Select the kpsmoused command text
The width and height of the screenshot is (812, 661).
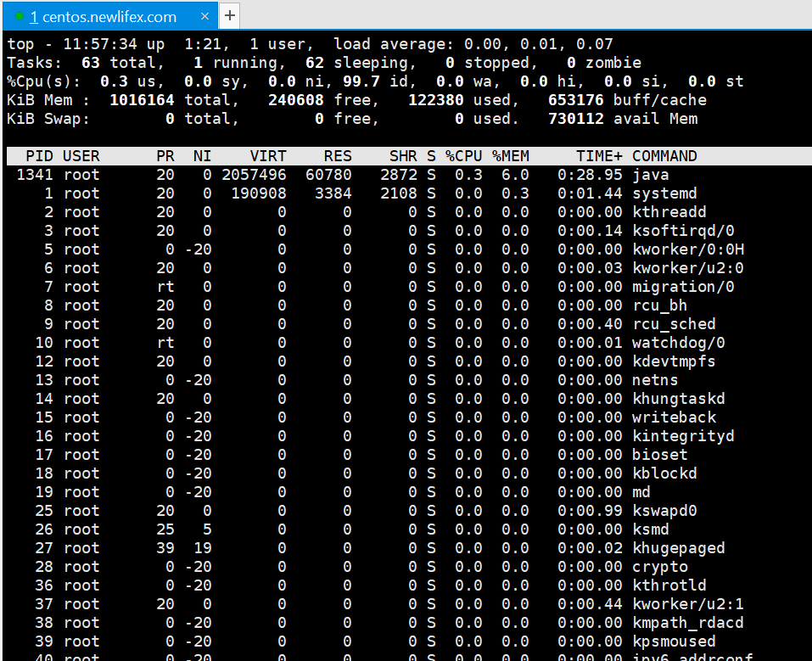pos(674,641)
